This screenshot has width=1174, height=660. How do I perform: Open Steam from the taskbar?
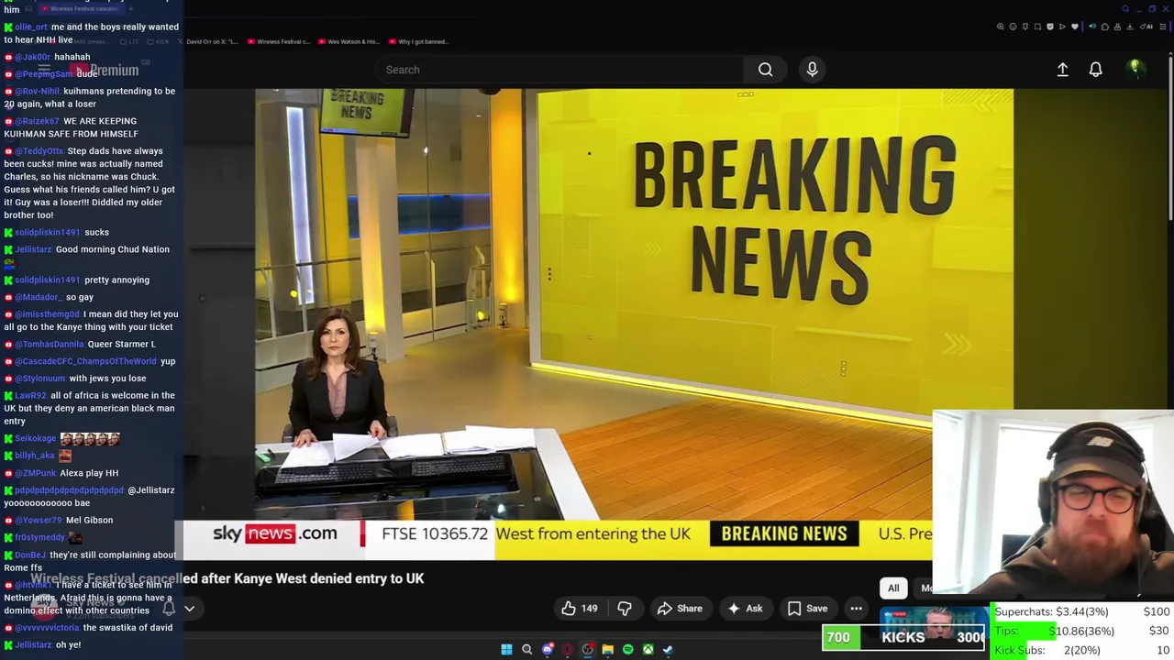pyautogui.click(x=668, y=649)
